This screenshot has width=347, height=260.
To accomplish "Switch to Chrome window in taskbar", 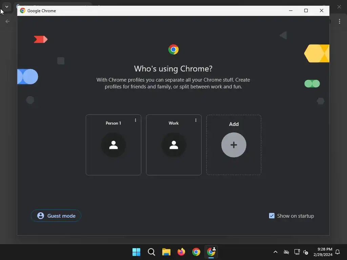I will tap(196, 252).
